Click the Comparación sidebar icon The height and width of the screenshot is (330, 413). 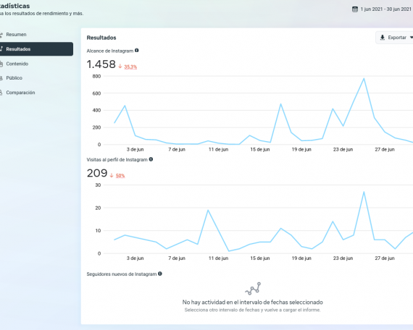(1, 93)
